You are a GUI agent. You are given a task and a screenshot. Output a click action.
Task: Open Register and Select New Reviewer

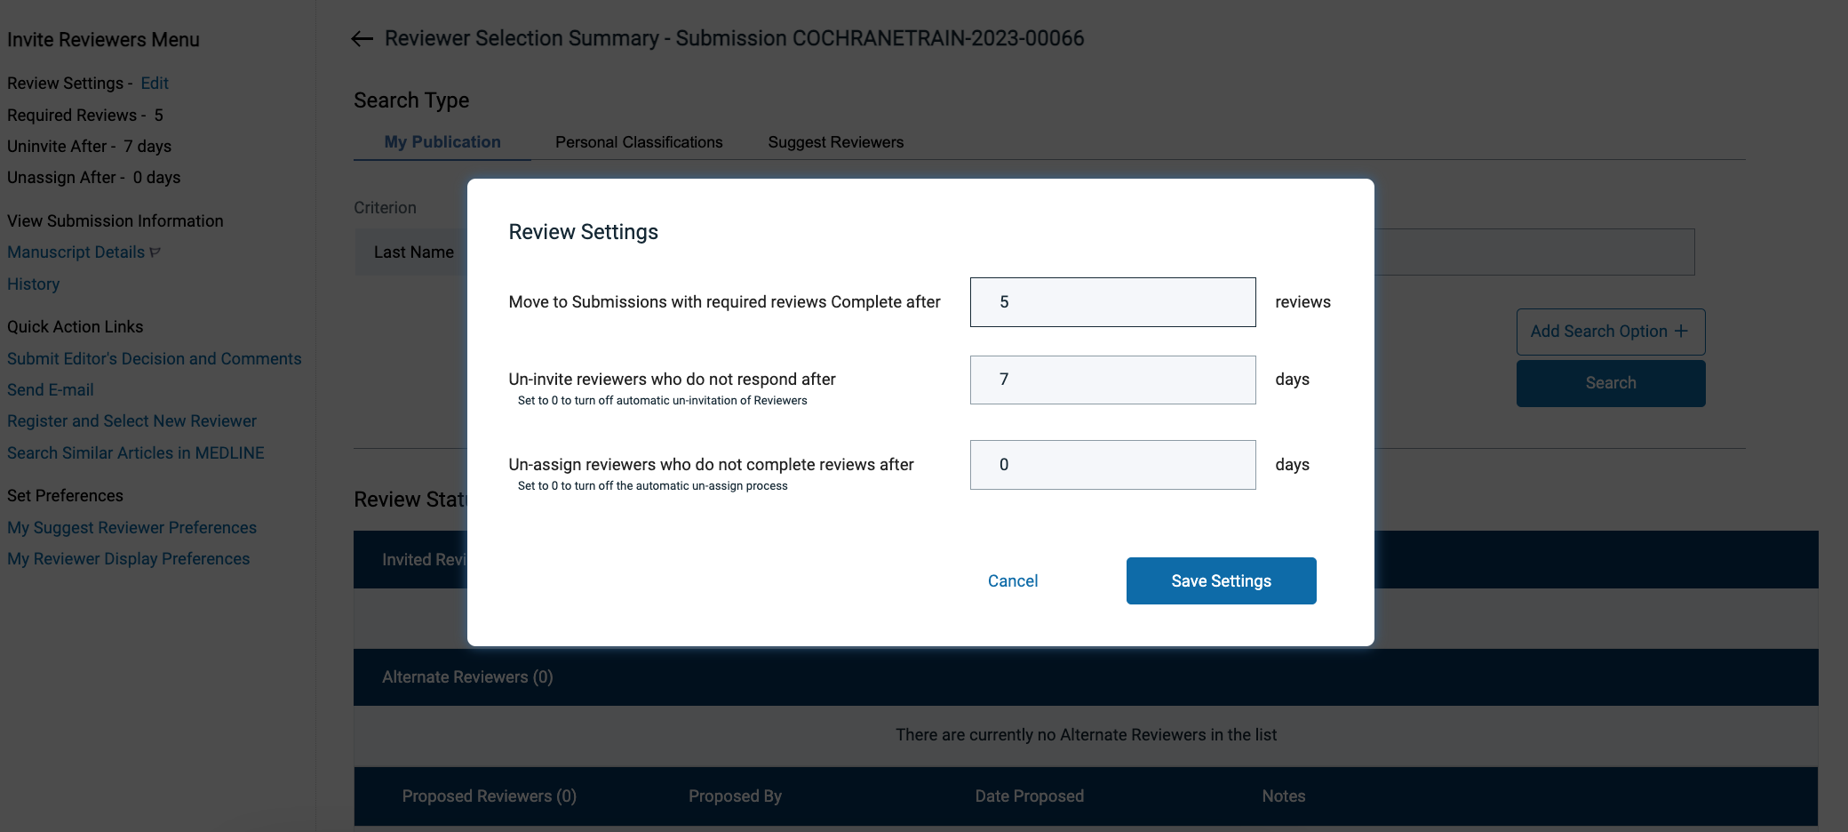click(x=131, y=420)
